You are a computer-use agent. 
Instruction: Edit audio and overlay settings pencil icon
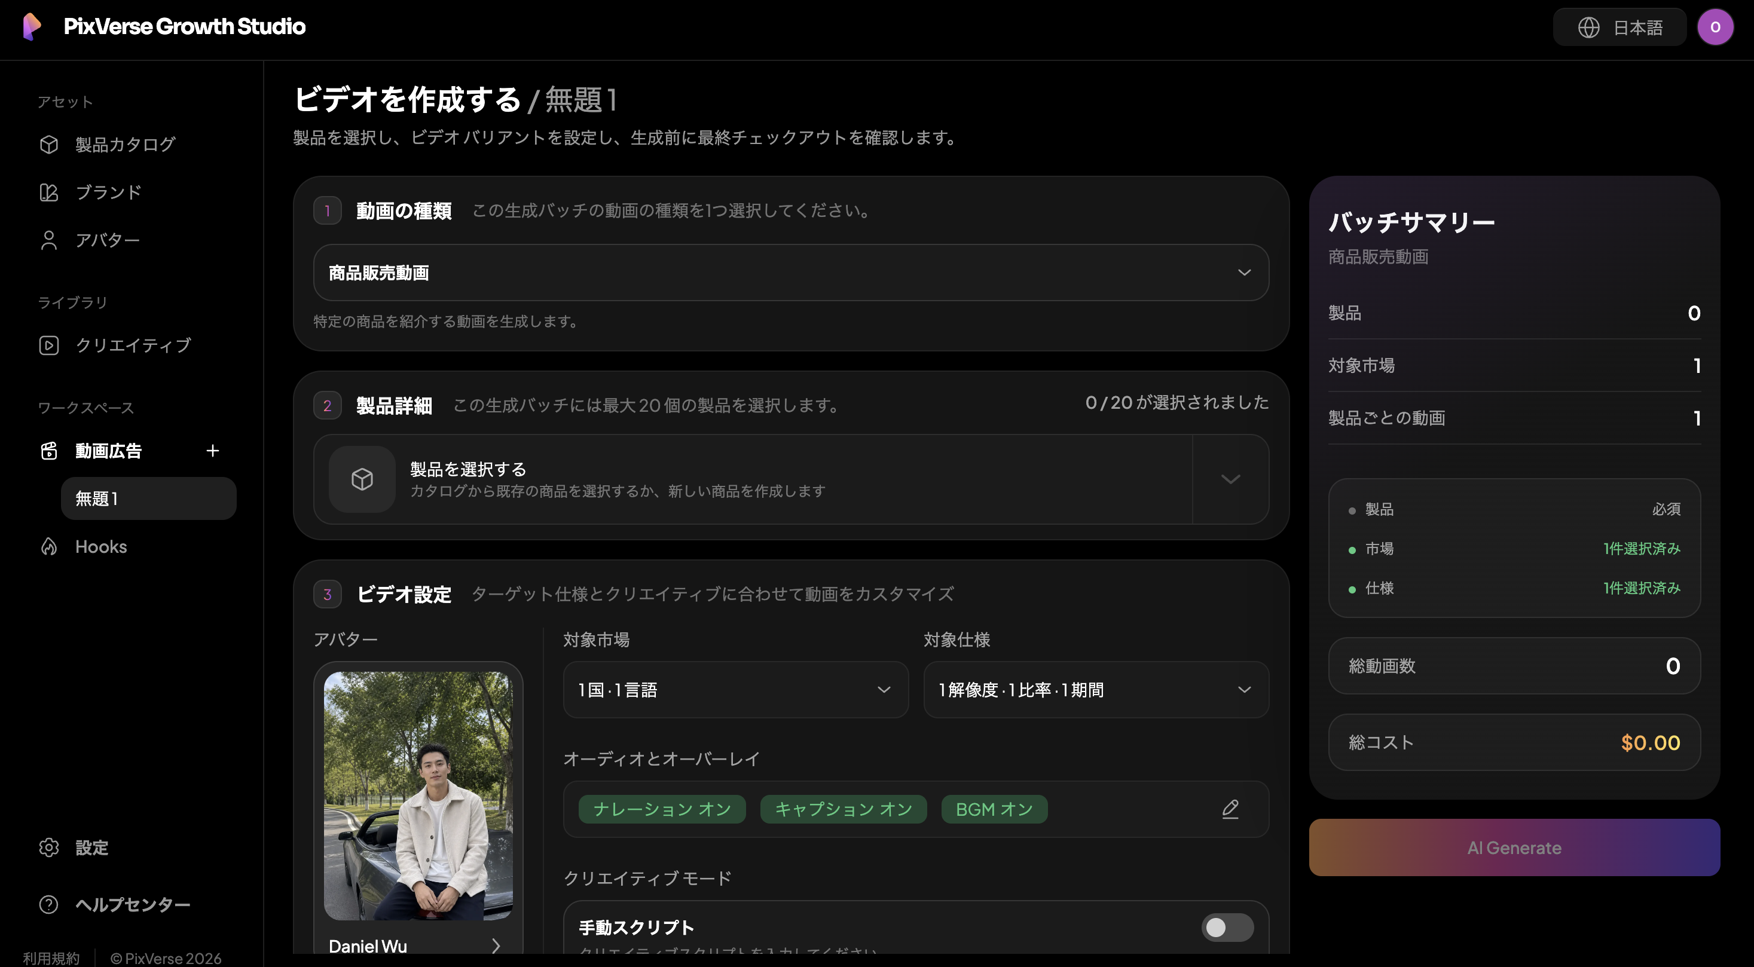click(1230, 809)
